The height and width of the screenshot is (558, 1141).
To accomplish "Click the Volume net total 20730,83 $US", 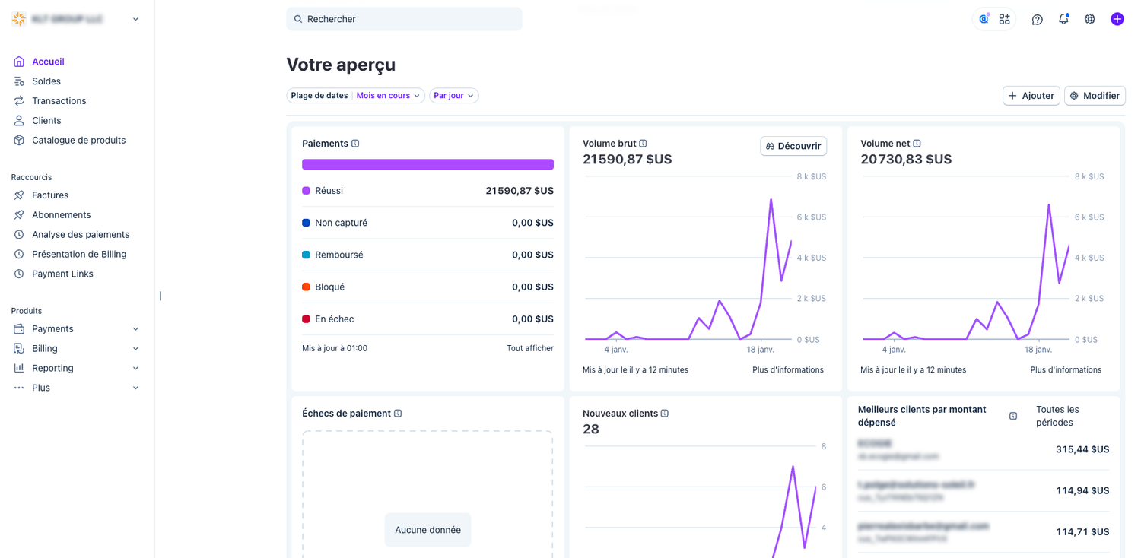I will [906, 159].
